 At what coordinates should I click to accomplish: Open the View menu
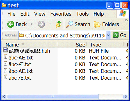point(40,14)
